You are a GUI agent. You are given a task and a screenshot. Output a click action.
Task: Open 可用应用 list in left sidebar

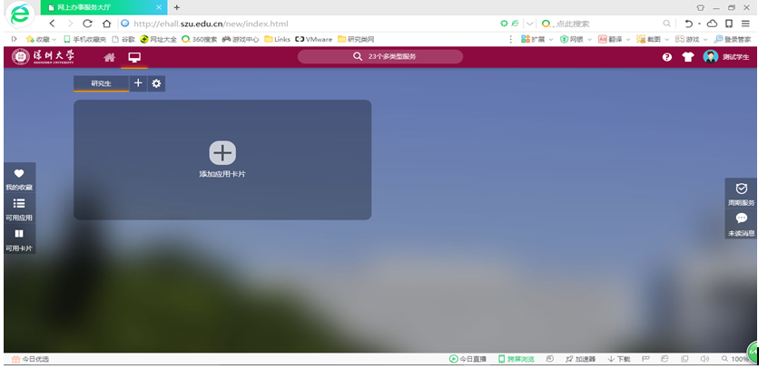click(x=19, y=209)
